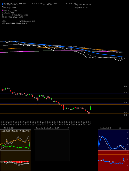This screenshot has width=129, height=171.
Task: Select the '50 Day - 50.83' legend text
Action: tap(10, 8)
